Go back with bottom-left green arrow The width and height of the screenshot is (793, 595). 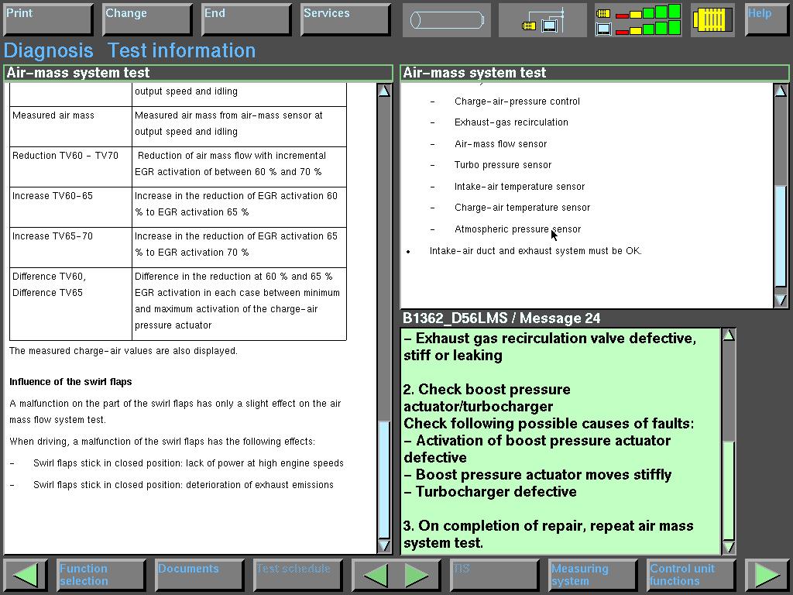(26, 575)
